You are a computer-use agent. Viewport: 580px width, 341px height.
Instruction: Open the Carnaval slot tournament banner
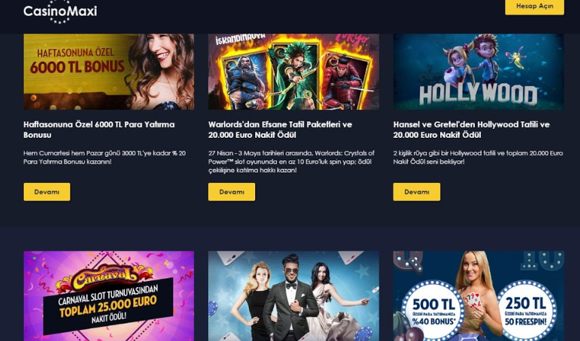tap(108, 296)
